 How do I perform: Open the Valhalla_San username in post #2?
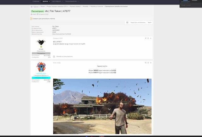coord(41,74)
